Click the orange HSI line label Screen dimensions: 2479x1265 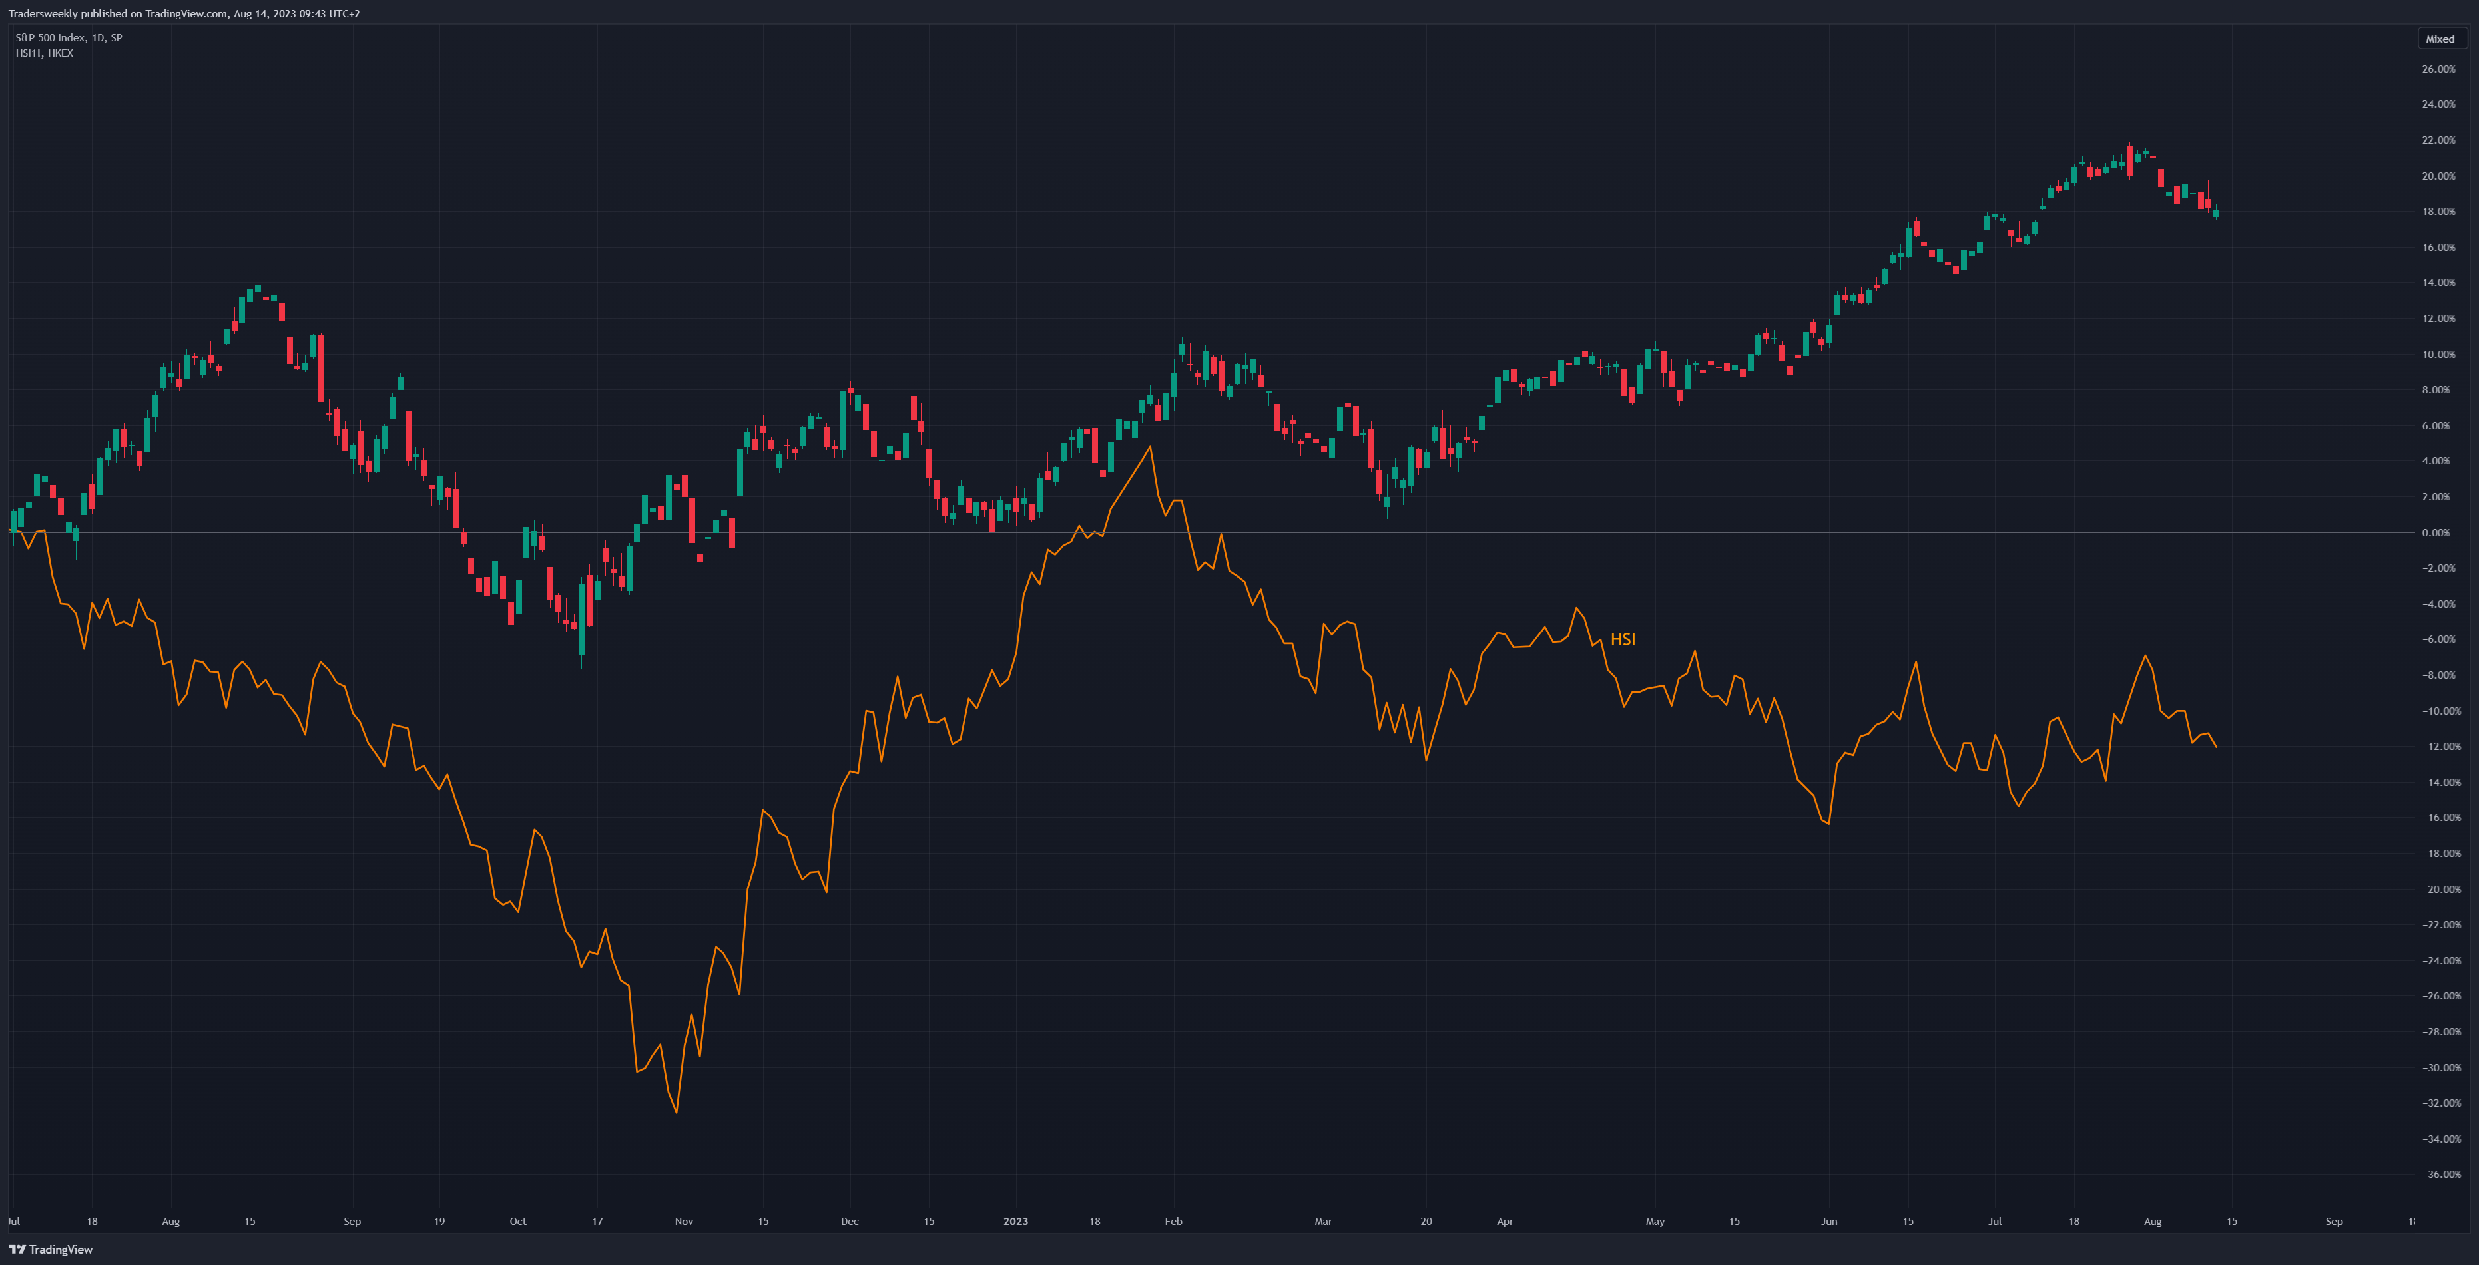[1623, 639]
